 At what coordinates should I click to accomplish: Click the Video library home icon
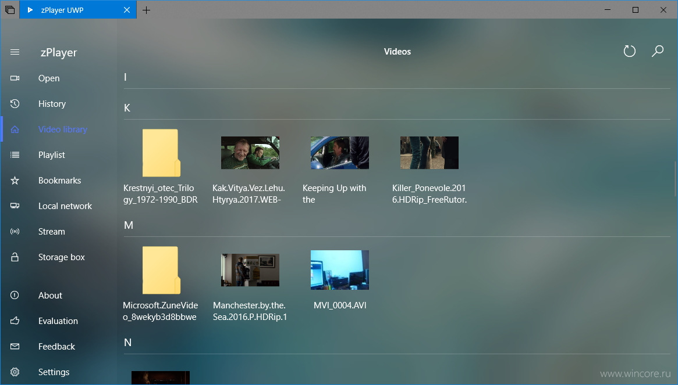(x=15, y=129)
